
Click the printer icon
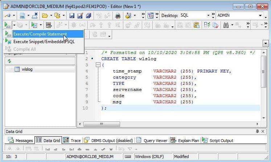coord(118,16)
